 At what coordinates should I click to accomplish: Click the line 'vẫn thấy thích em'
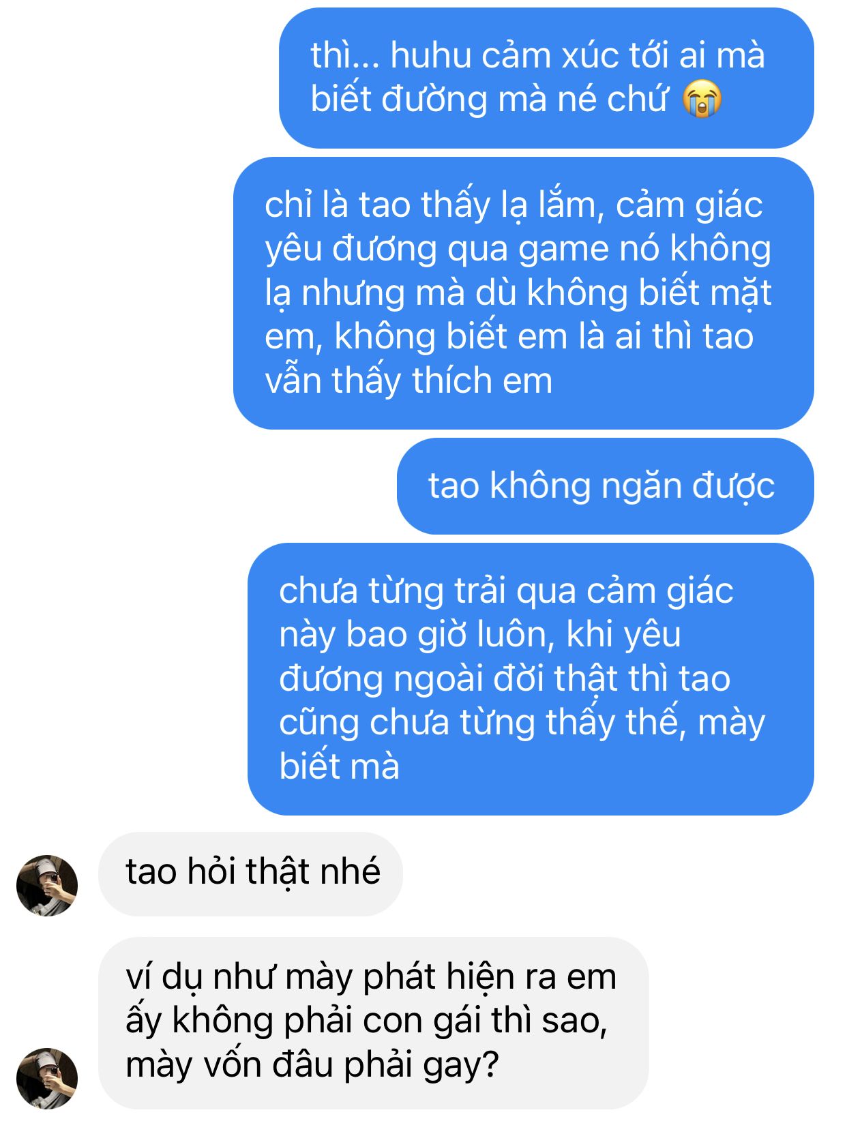point(408,381)
